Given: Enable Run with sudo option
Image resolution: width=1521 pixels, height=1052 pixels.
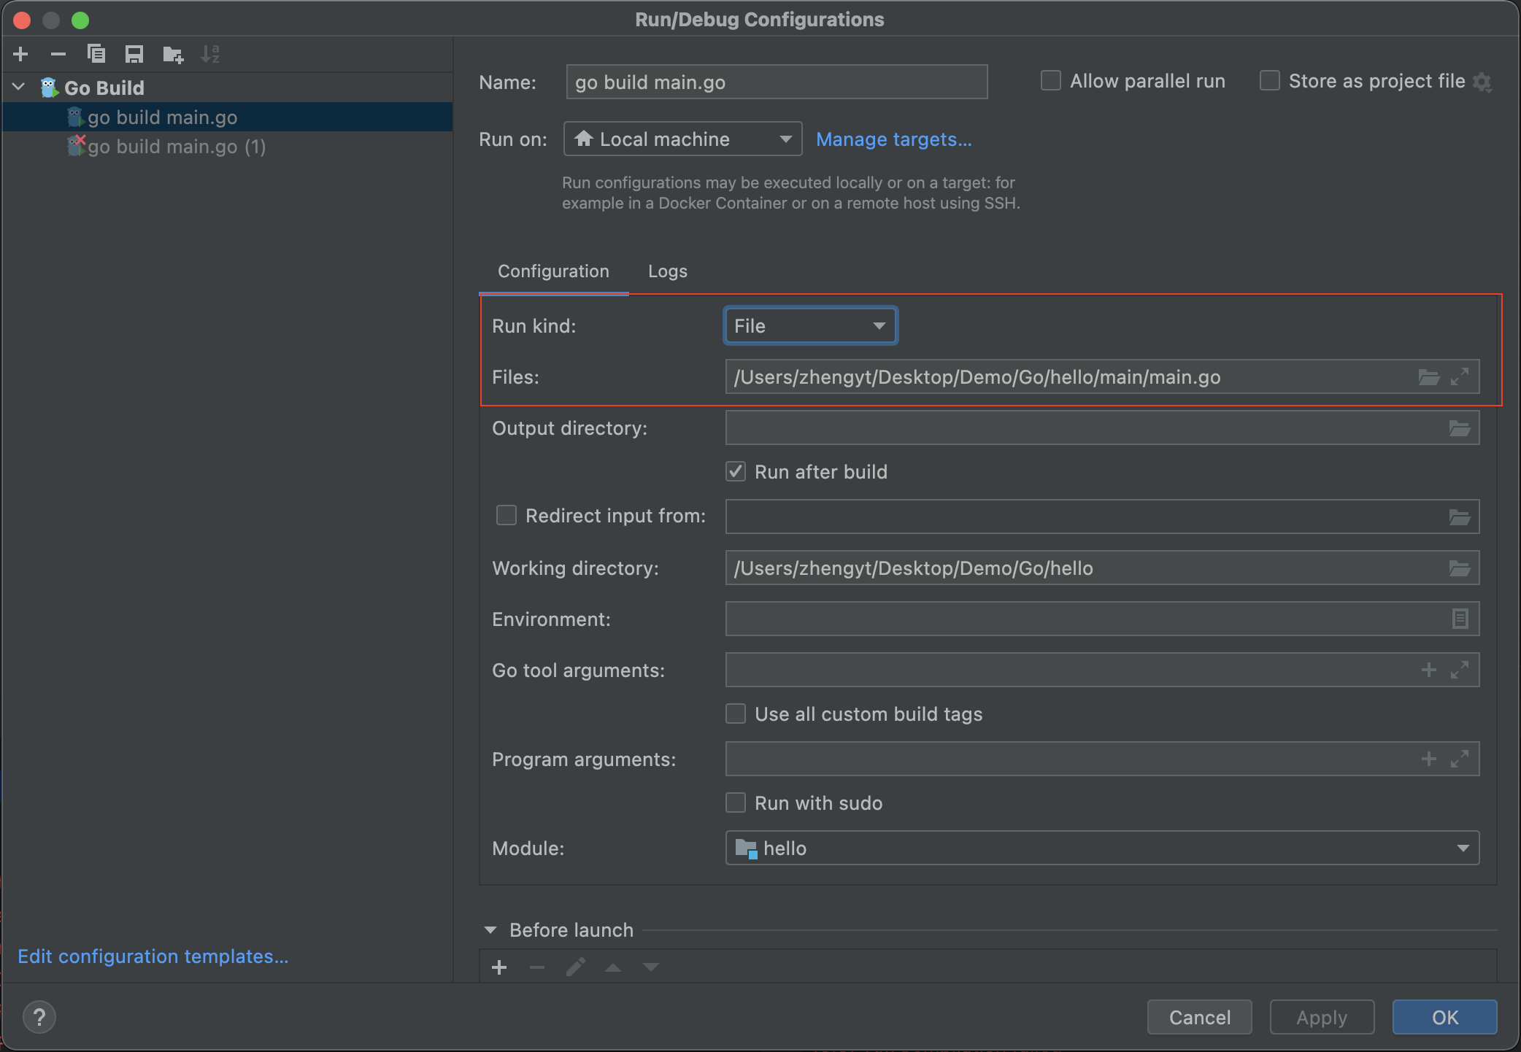Looking at the screenshot, I should [736, 803].
